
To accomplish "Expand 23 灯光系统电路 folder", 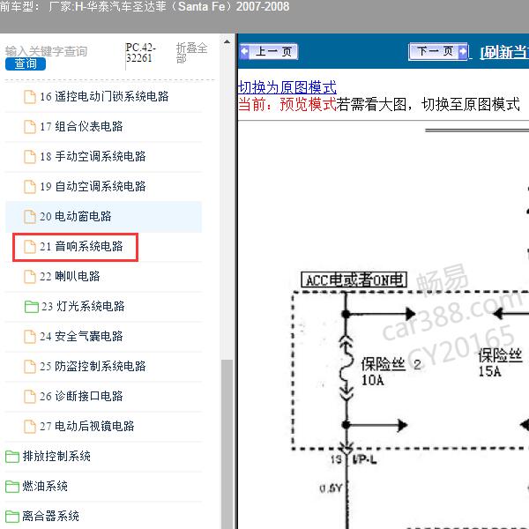I will (x=83, y=306).
